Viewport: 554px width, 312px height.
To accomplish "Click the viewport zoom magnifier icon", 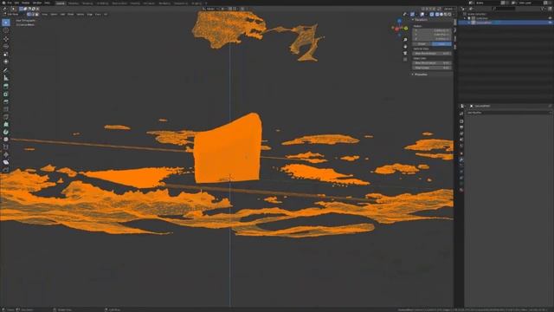I will pyautogui.click(x=405, y=40).
